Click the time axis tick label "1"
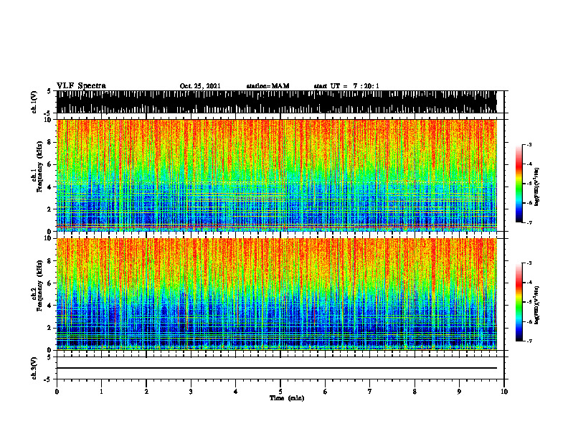Viewport: 568px width, 439px height. [x=101, y=392]
